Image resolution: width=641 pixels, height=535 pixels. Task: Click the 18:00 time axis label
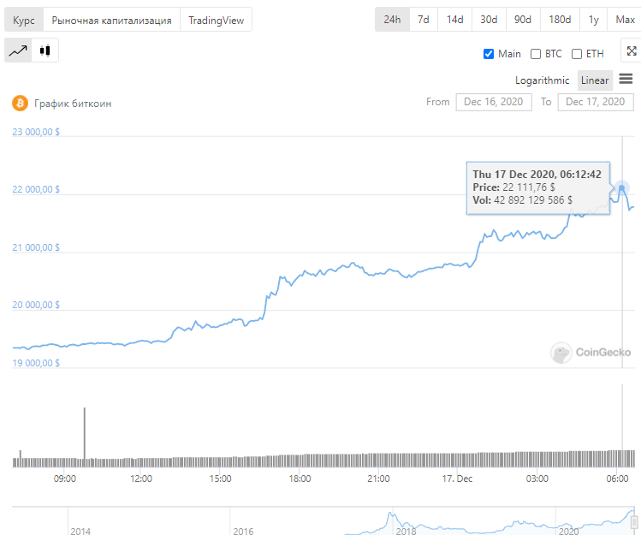(x=300, y=479)
